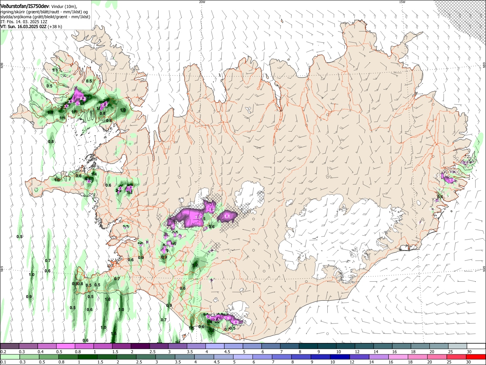Click the 20W longitude label

[202, 2]
